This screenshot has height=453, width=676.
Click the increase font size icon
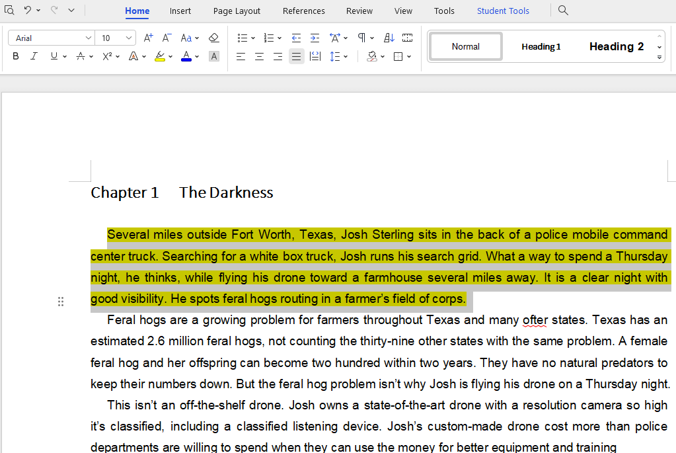pyautogui.click(x=148, y=38)
